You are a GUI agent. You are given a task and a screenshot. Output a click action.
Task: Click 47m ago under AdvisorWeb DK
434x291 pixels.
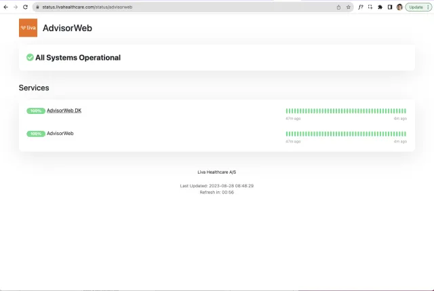coord(293,119)
